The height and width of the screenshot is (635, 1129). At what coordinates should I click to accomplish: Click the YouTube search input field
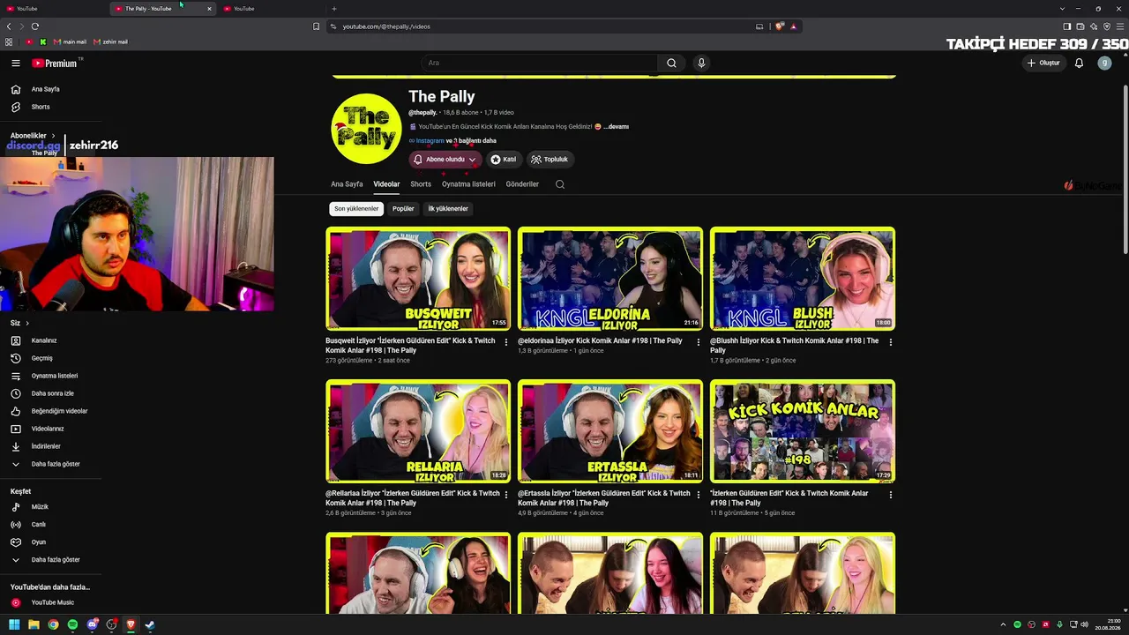point(539,63)
